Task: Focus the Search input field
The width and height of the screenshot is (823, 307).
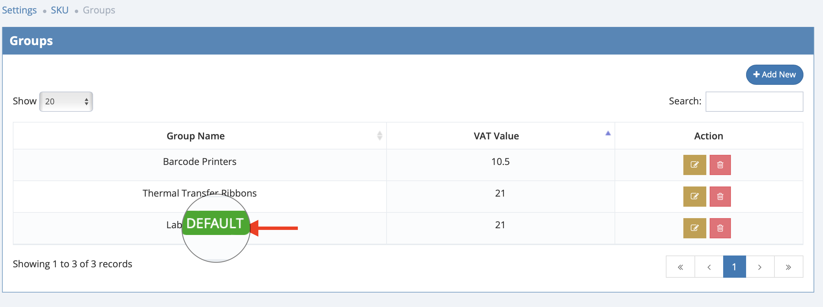Action: tap(754, 102)
